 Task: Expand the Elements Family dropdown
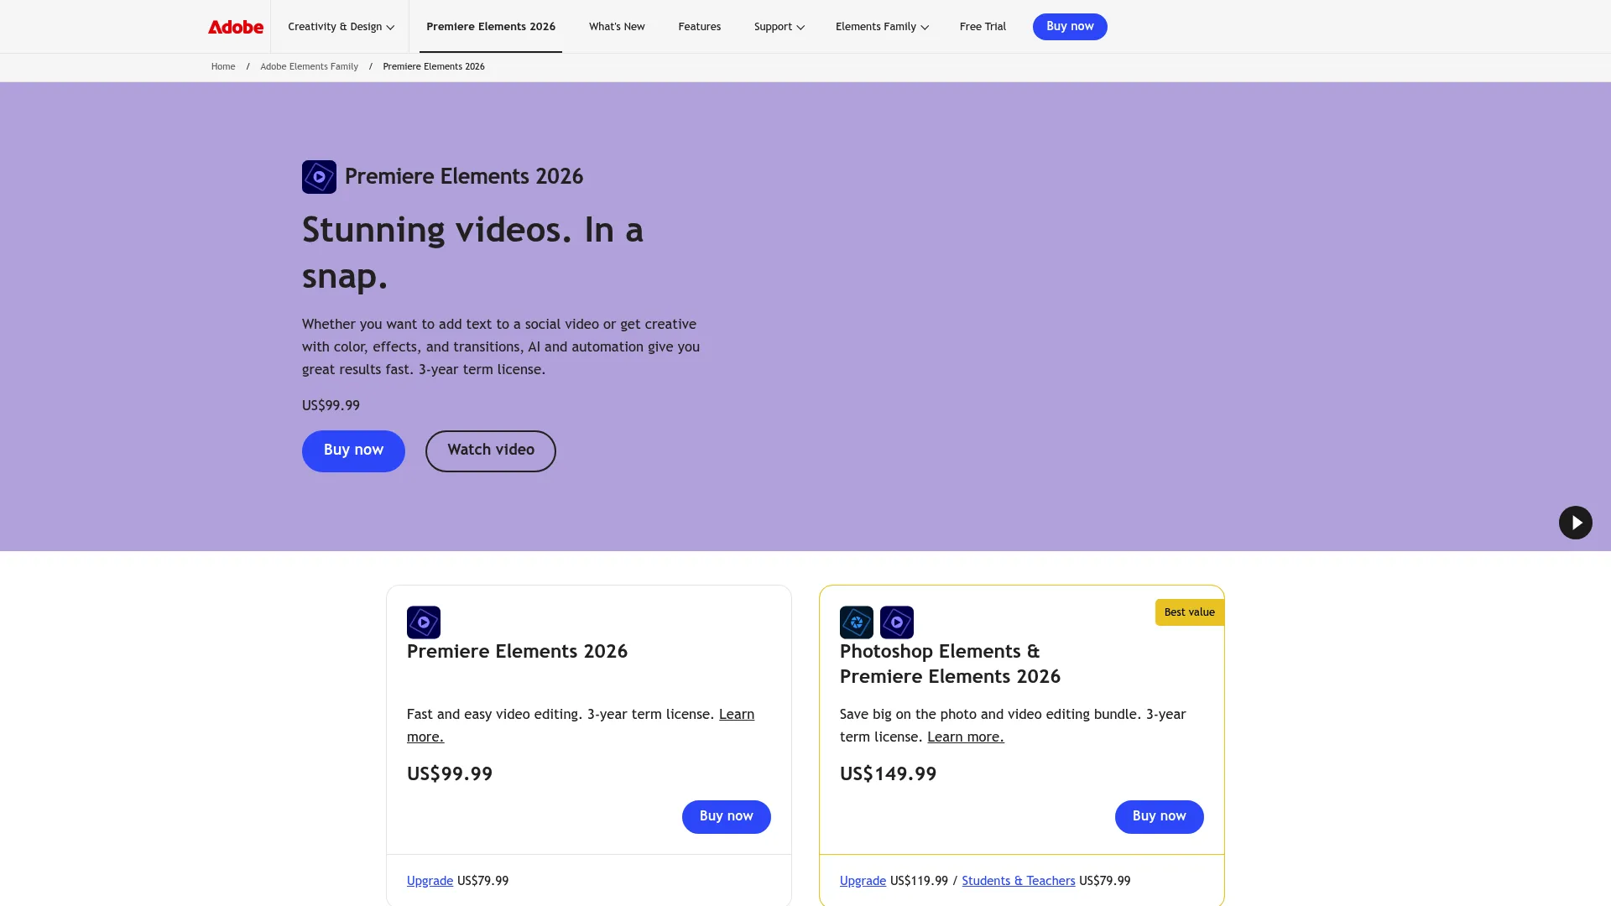[x=882, y=27]
